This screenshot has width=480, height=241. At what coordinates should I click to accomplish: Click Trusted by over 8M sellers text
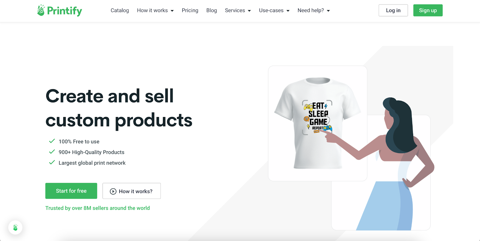pyautogui.click(x=97, y=208)
